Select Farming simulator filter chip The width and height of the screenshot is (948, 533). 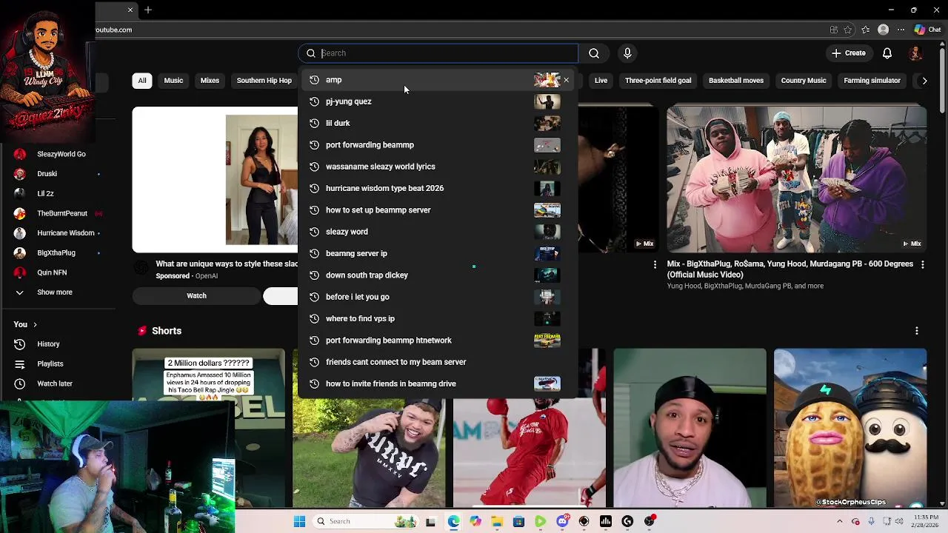(x=872, y=81)
